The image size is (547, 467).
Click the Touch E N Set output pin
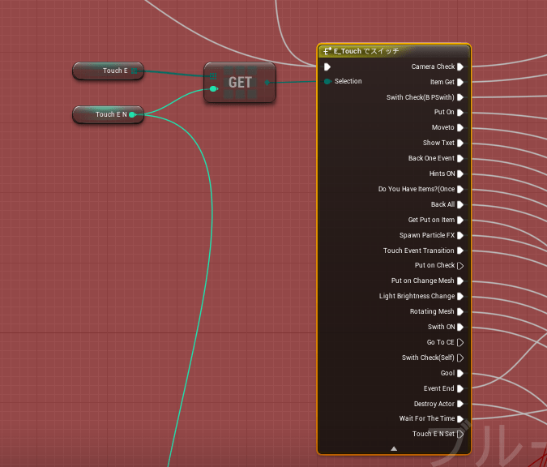460,434
